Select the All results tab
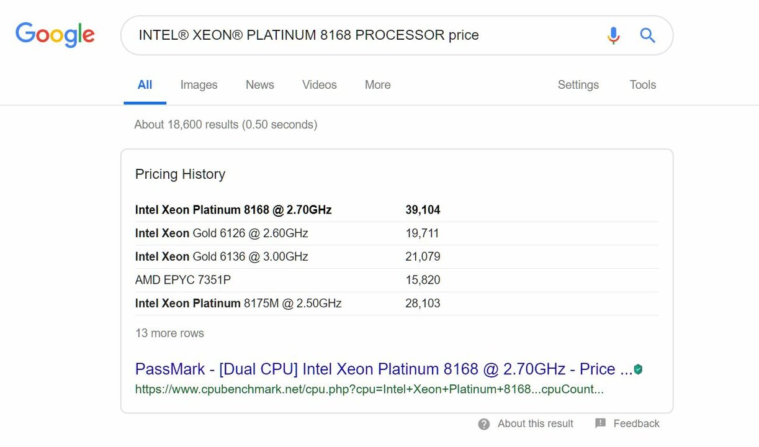This screenshot has height=447, width=759. (x=145, y=85)
